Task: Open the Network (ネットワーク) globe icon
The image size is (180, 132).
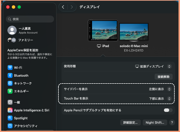Action: 10,83
